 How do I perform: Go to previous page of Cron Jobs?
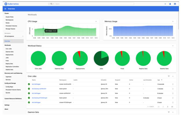point(163,107)
